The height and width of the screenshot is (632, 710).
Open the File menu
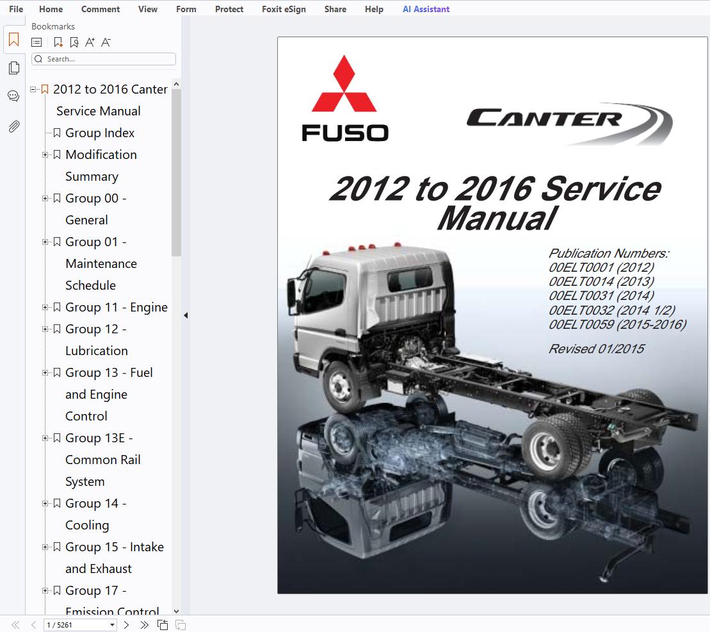pyautogui.click(x=16, y=9)
